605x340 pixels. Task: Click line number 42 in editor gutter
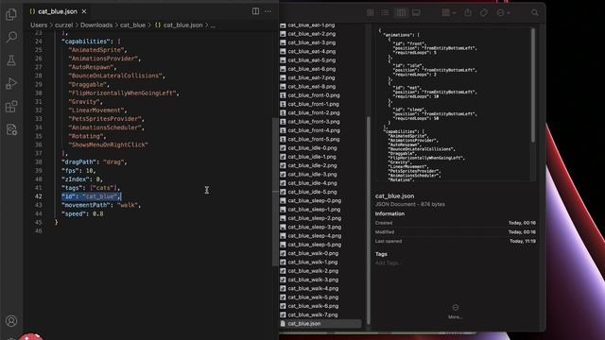(x=38, y=196)
